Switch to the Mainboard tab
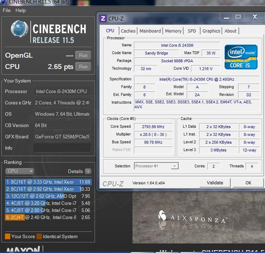The height and width of the screenshot is (253, 265). [x=150, y=31]
